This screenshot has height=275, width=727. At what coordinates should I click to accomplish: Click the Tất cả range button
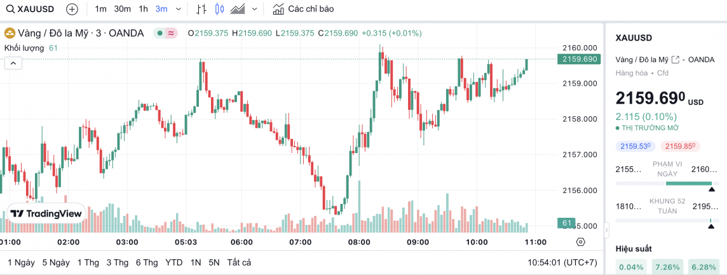point(239,262)
